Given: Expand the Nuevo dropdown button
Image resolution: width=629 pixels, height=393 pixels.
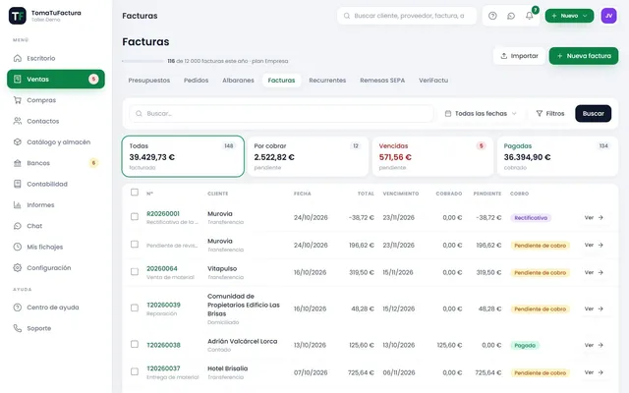Looking at the screenshot, I should coord(569,16).
